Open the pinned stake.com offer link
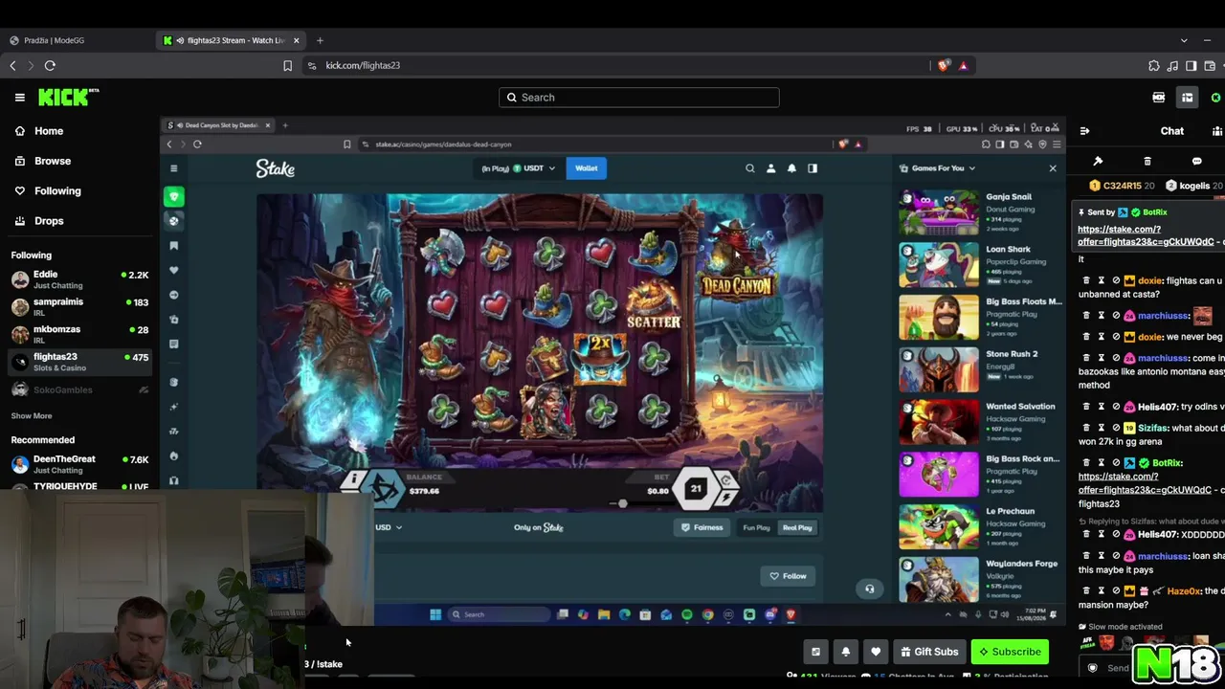Image resolution: width=1225 pixels, height=689 pixels. 1146,235
